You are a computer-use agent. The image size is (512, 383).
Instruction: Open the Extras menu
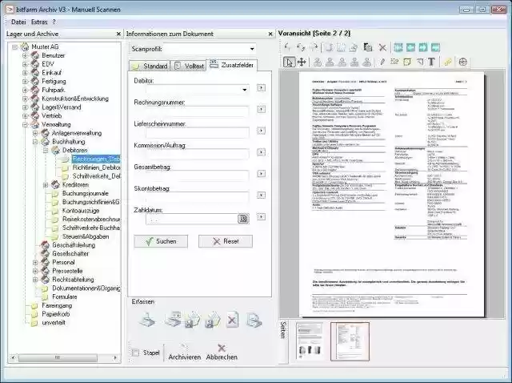point(39,22)
